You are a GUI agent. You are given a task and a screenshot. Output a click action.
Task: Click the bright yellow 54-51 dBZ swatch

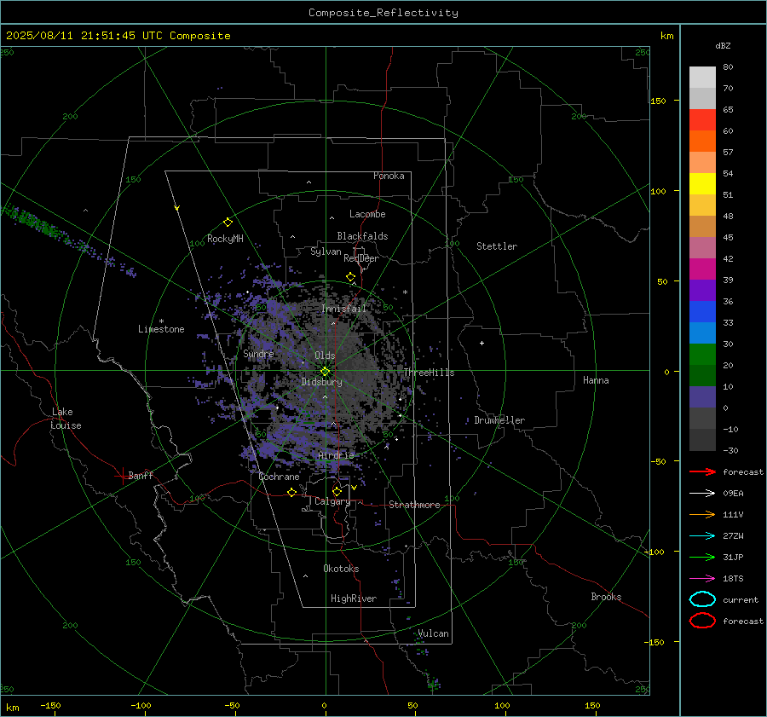click(x=702, y=184)
